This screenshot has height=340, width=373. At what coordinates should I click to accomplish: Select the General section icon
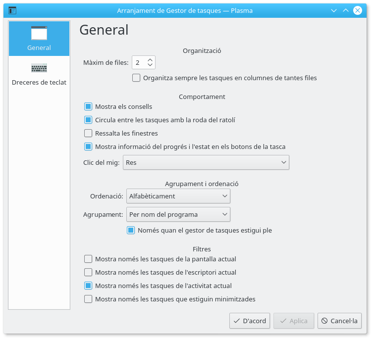pos(39,34)
